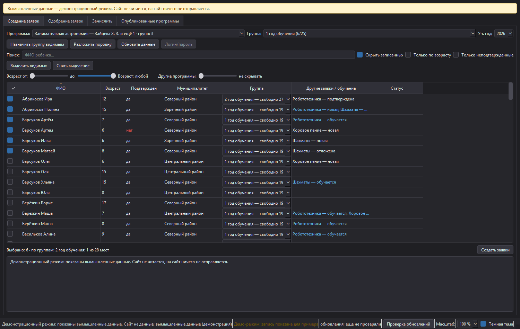Expand group dropdown in Васильков Алина row
The width and height of the screenshot is (520, 329).
point(257,234)
